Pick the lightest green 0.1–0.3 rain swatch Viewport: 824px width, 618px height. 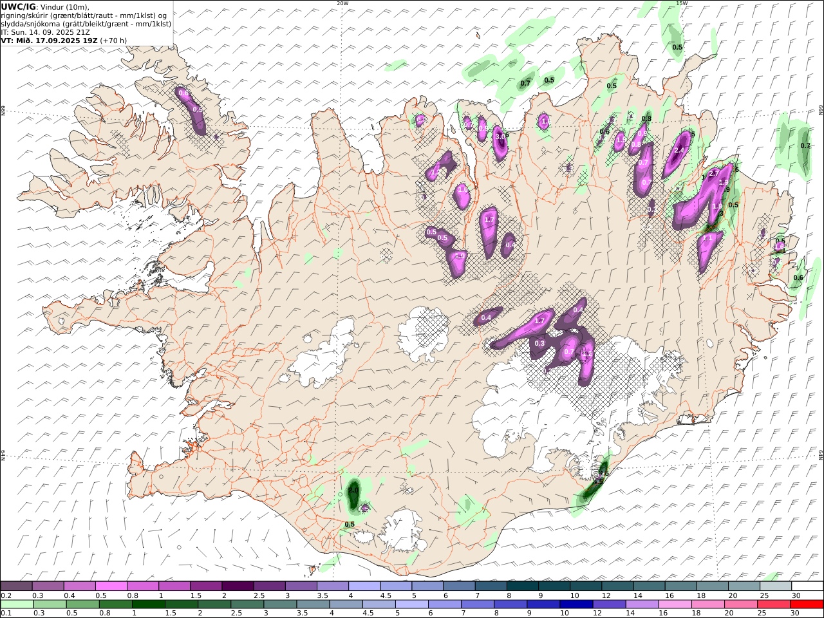click(17, 604)
